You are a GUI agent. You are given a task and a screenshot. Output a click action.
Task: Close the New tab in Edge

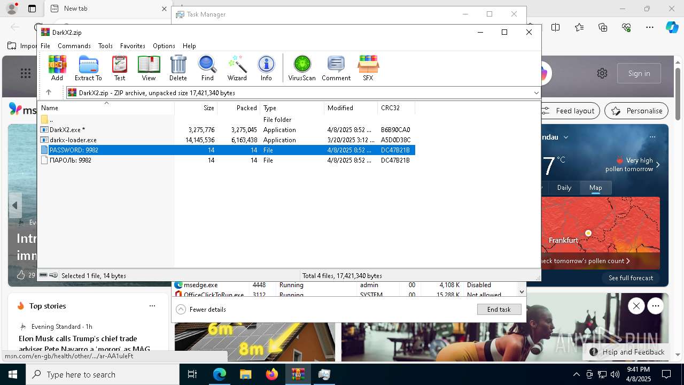165,9
